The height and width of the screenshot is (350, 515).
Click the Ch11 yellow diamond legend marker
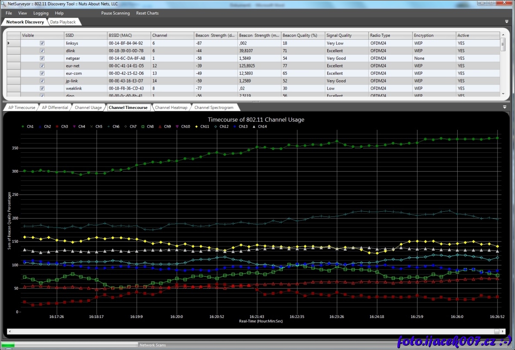[196, 127]
